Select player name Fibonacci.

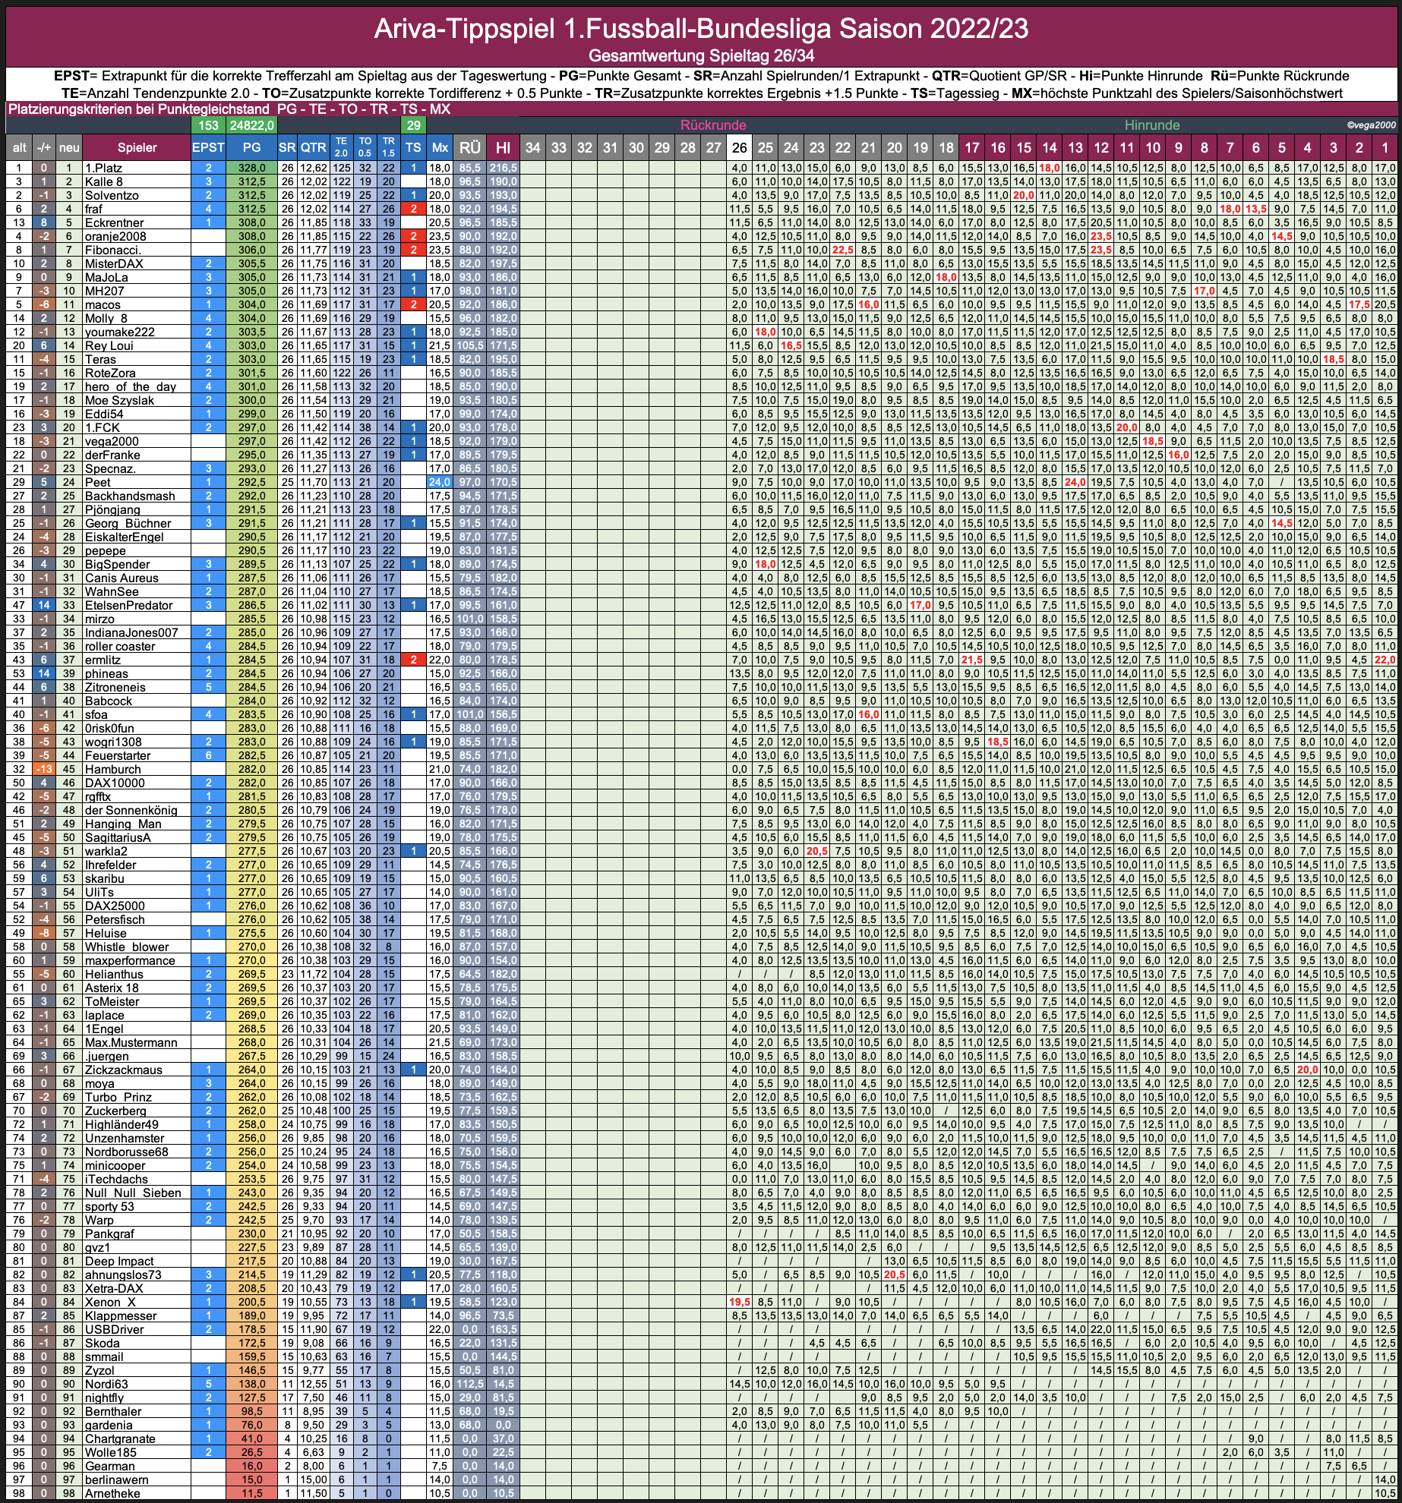(112, 250)
